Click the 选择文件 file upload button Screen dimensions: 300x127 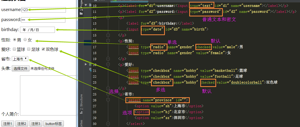(x=21, y=69)
